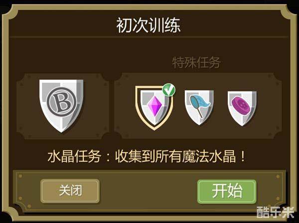This screenshot has width=299, height=223.
Task: Select the blue butterfly net mission shield
Action: click(x=199, y=108)
